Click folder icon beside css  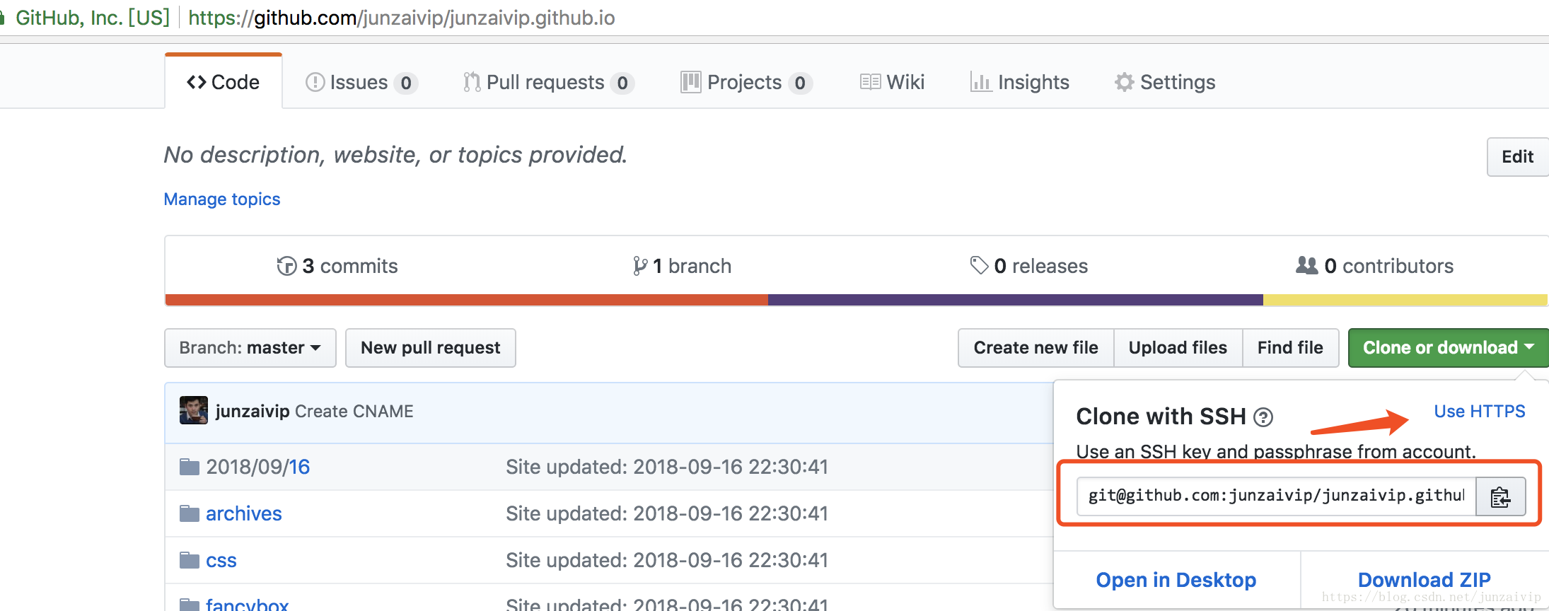click(x=190, y=560)
